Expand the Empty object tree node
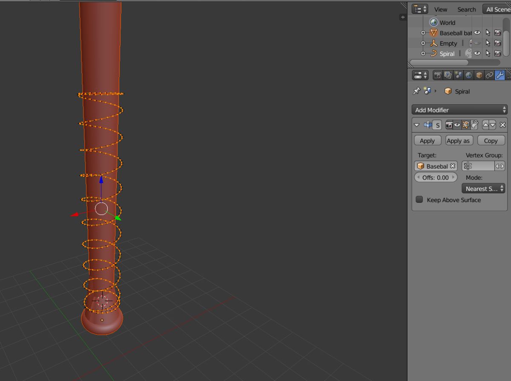Screen dimensions: 511x381 click(423, 43)
